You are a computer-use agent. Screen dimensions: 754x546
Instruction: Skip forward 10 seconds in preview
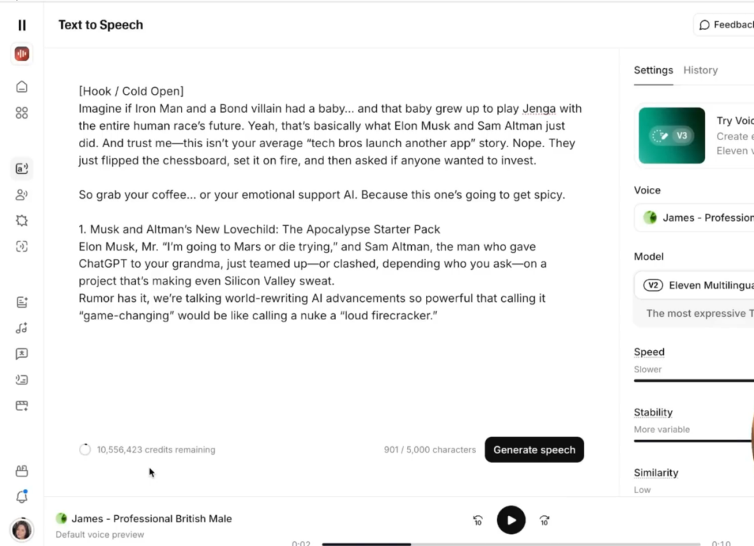pyautogui.click(x=545, y=520)
